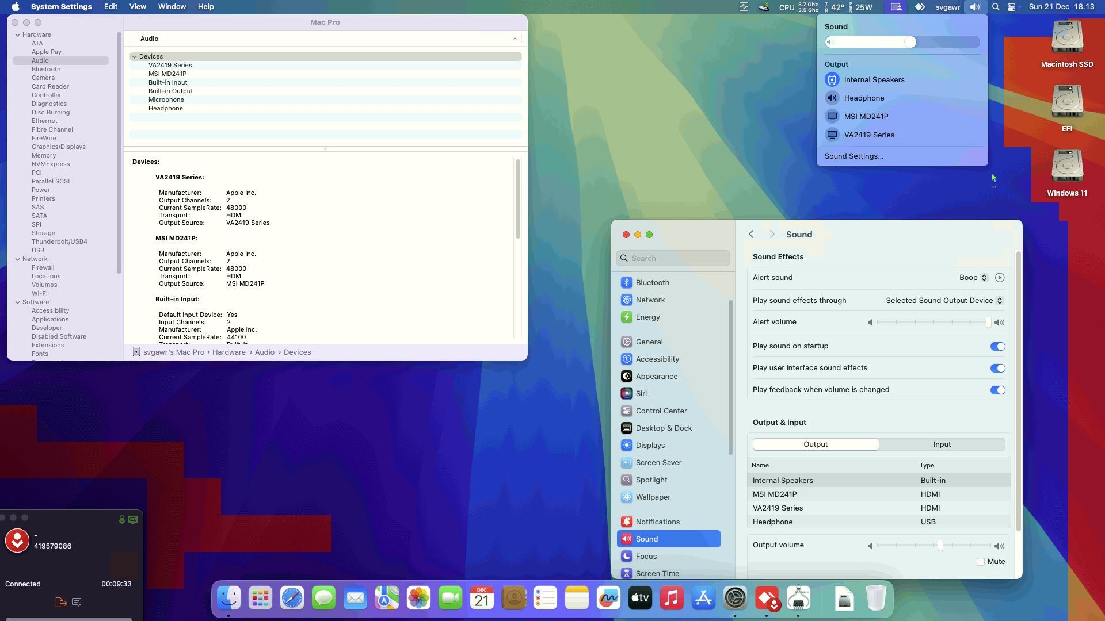Open Spotlight search in menu bar

click(996, 7)
